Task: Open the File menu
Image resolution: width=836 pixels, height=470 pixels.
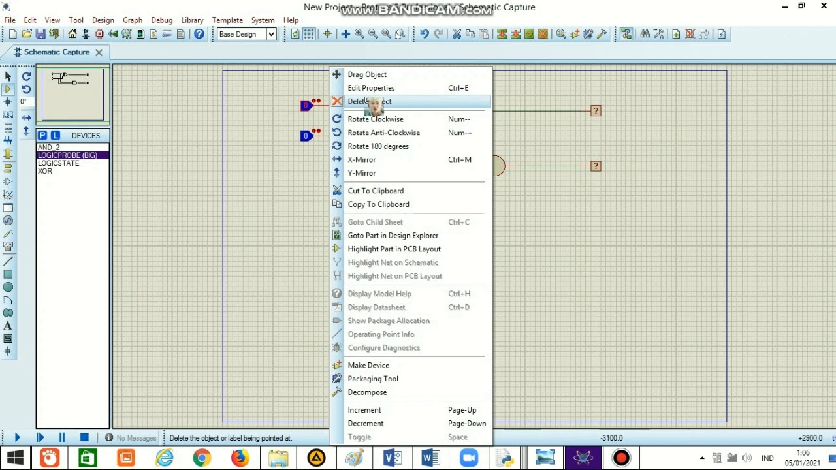Action: pos(10,20)
